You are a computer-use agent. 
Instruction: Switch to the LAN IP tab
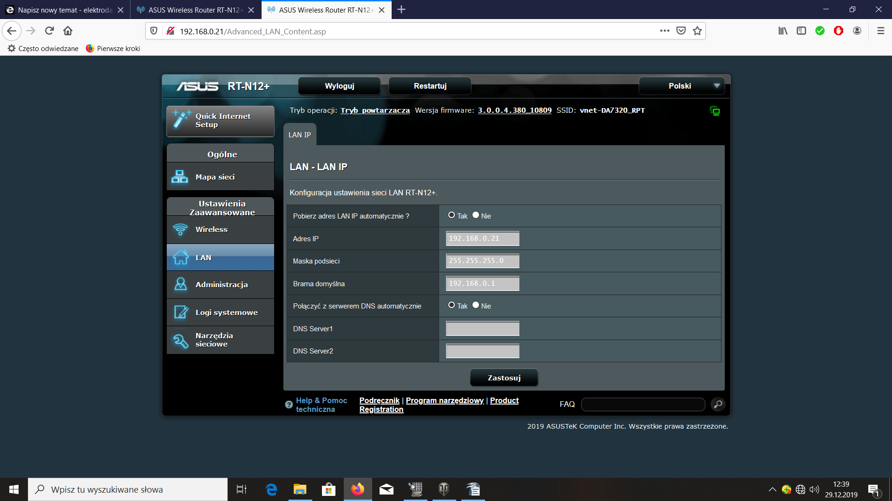(300, 135)
